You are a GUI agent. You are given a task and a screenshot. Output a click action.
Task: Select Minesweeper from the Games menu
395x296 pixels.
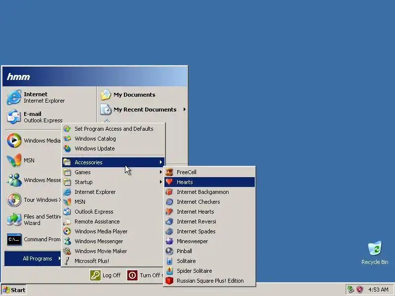209,241
